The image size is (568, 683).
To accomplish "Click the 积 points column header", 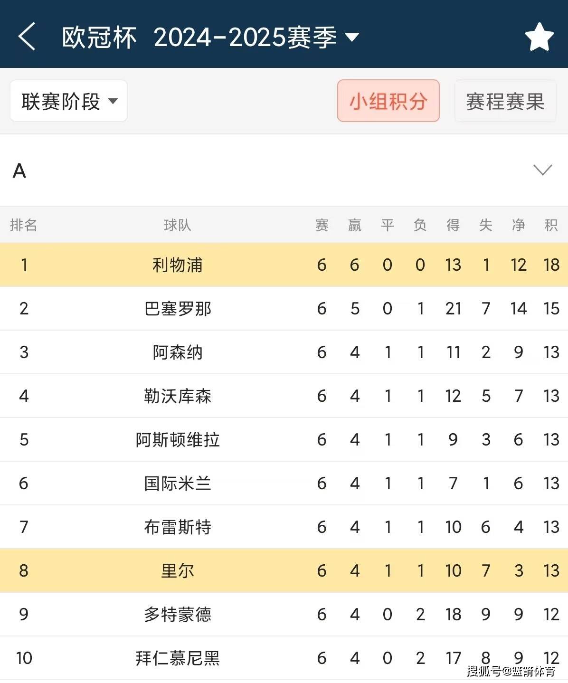I will (x=552, y=226).
